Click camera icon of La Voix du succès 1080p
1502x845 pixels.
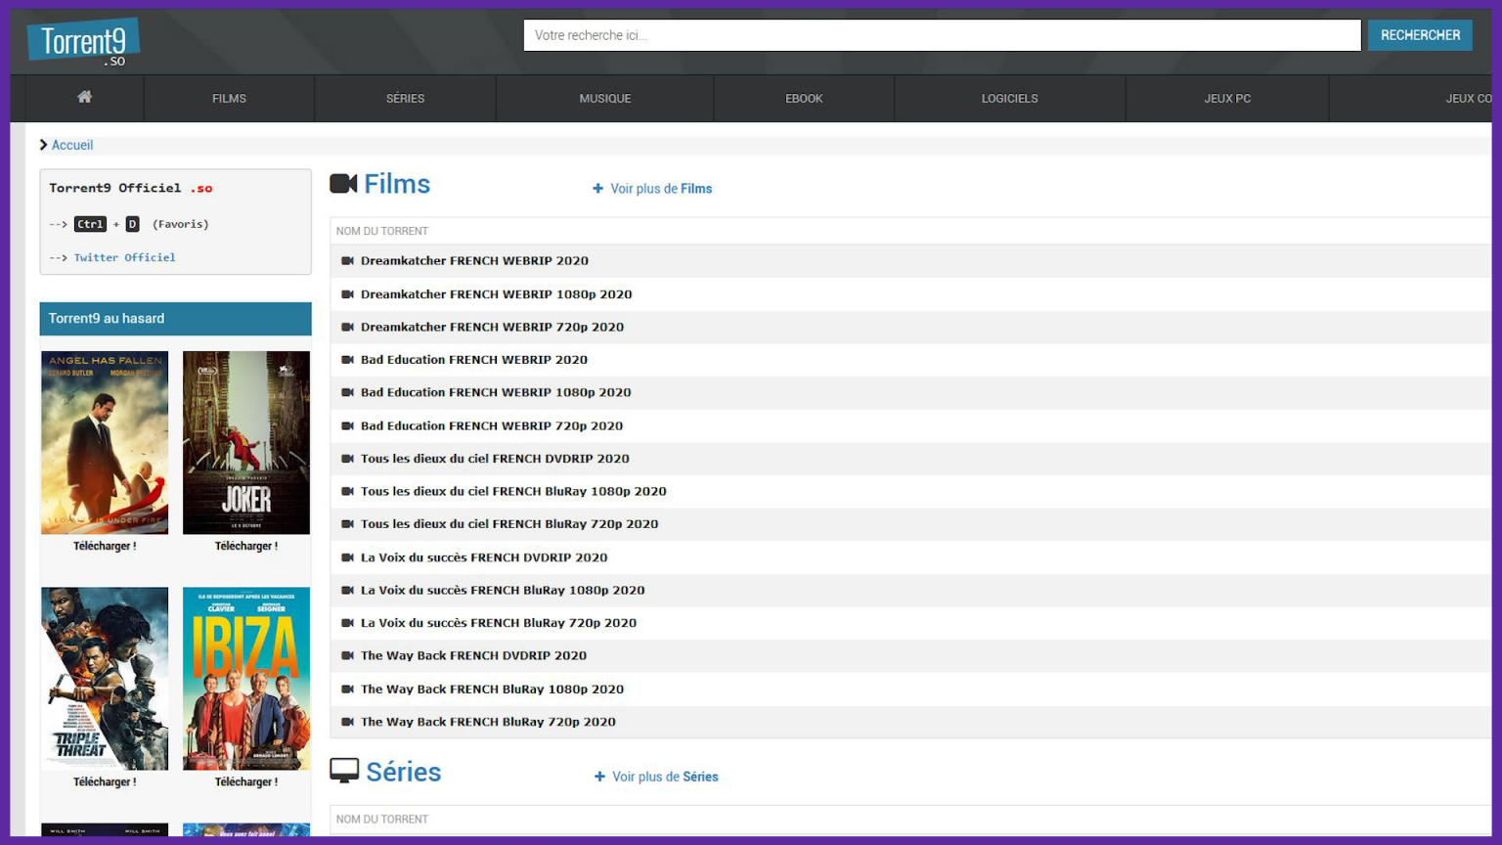click(347, 590)
